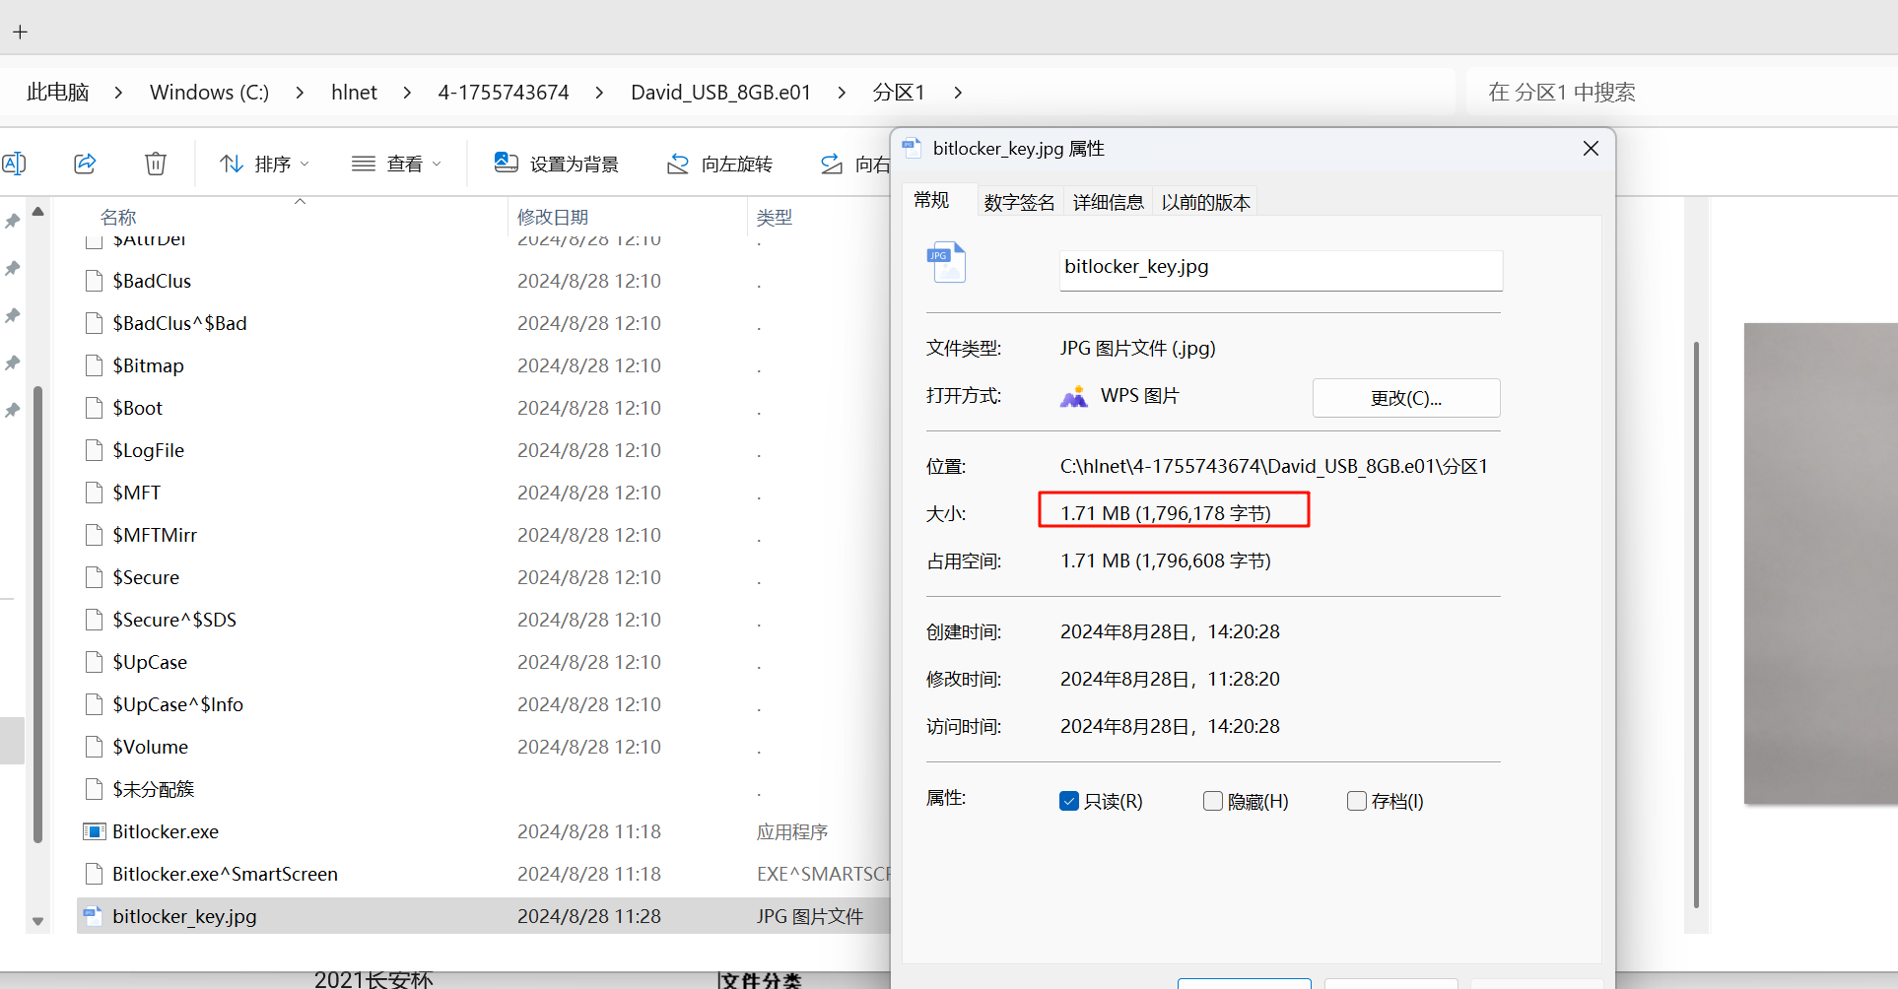Toggle the 存档(I) checkbox

pyautogui.click(x=1357, y=801)
